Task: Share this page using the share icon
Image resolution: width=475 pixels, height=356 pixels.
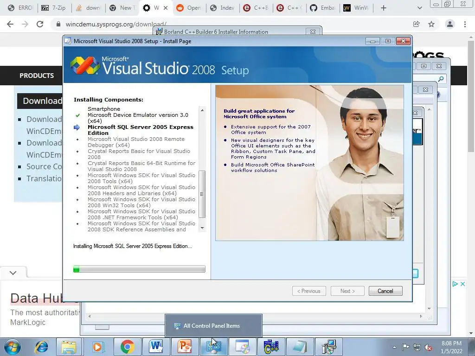Action: 416,24
